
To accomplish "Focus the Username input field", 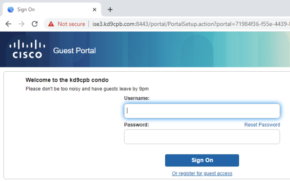I will coord(202,111).
